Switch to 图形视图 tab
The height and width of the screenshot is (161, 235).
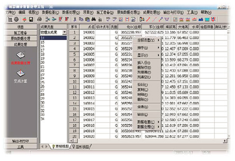(81, 147)
